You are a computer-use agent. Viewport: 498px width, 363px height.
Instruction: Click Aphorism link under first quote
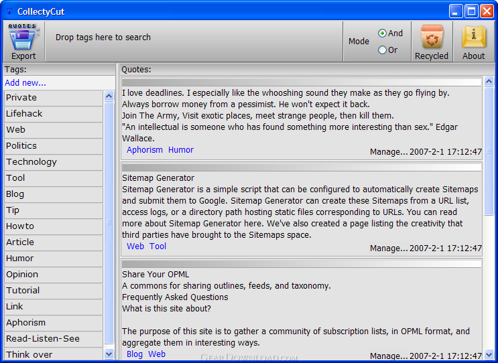click(x=145, y=150)
